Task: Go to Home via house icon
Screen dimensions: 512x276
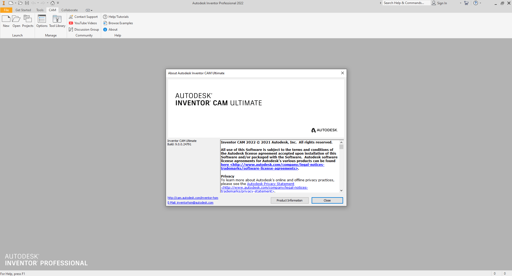Action: pyautogui.click(x=53, y=3)
